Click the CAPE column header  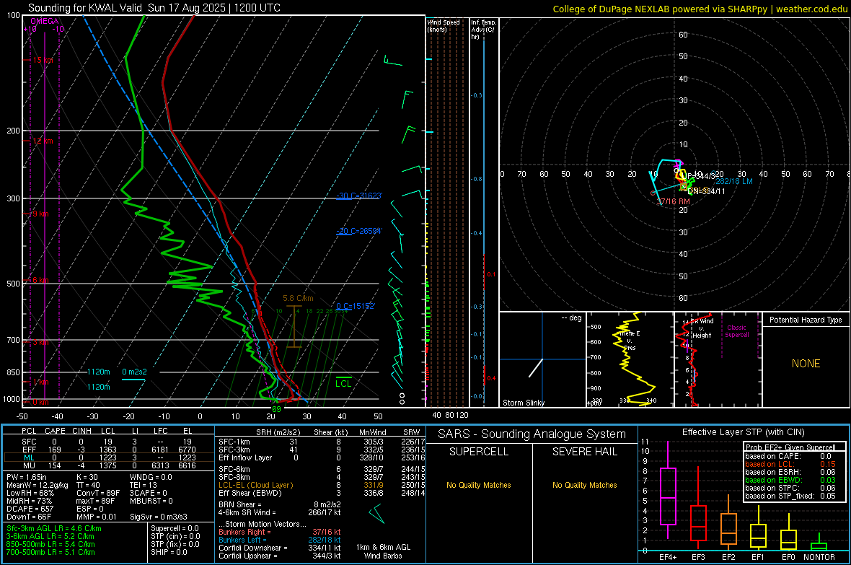[55, 431]
